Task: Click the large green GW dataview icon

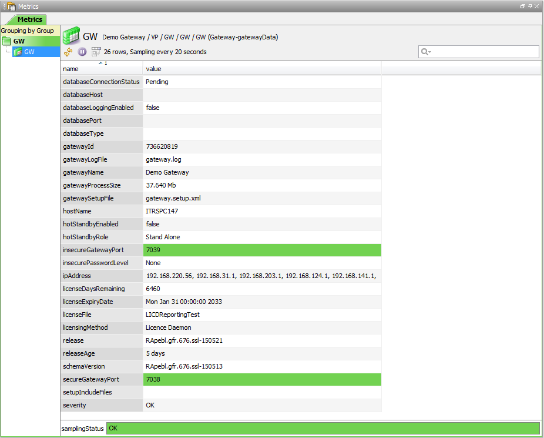Action: pyautogui.click(x=71, y=36)
